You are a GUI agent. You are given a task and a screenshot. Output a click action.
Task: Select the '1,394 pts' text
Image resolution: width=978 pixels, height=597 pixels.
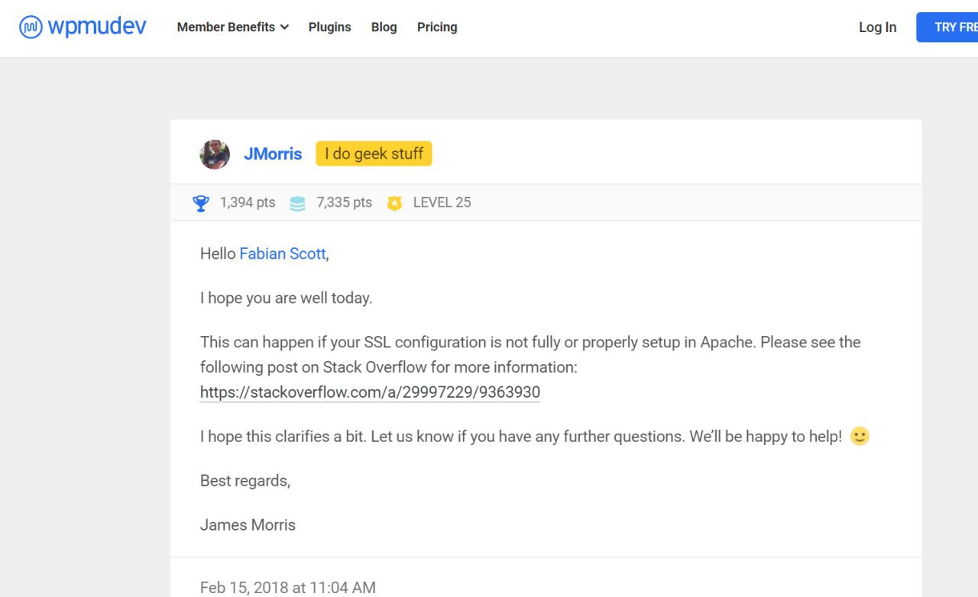(x=248, y=202)
